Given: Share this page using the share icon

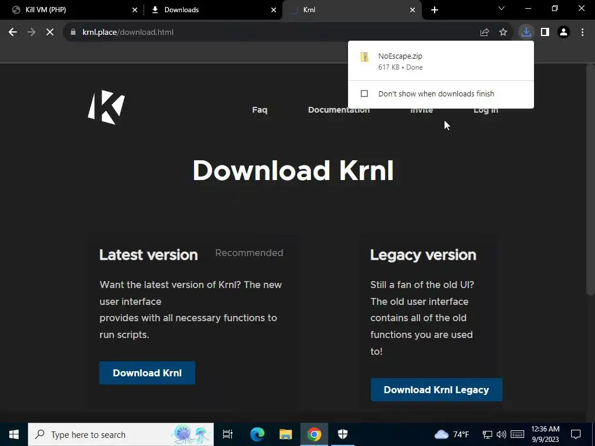Looking at the screenshot, I should point(485,33).
